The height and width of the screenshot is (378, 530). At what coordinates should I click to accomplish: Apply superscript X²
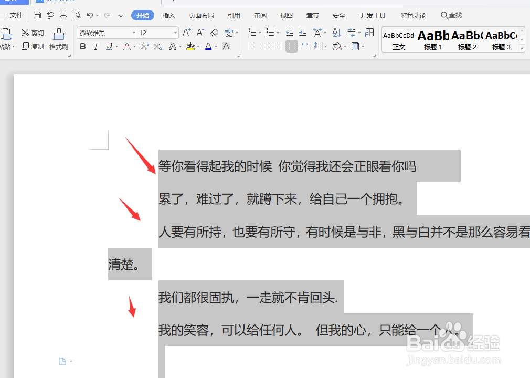[x=145, y=46]
